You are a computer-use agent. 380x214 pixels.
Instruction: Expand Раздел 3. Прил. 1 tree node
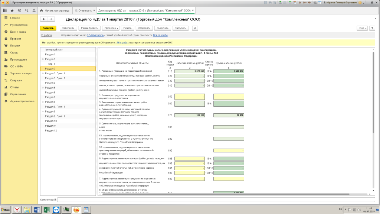tap(43, 74)
